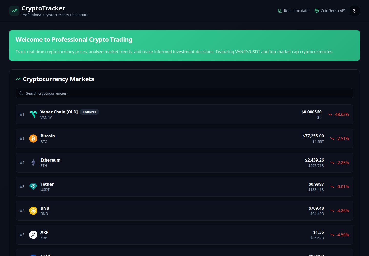Click the ETH ticker symbol
Image resolution: width=369 pixels, height=256 pixels.
click(44, 166)
